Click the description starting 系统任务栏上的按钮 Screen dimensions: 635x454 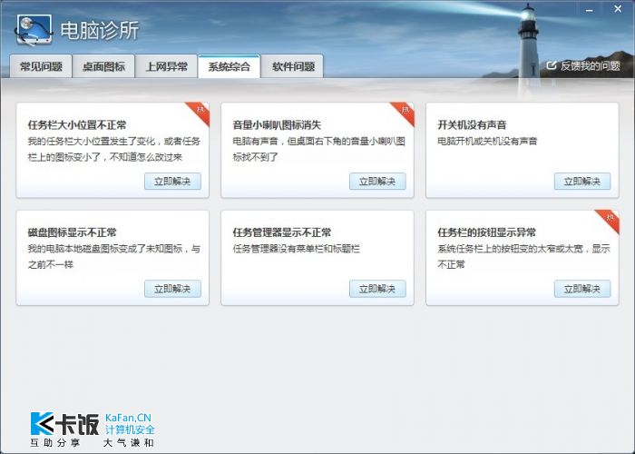coord(524,256)
